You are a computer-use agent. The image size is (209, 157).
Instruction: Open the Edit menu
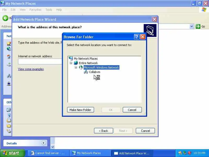pos(13,10)
